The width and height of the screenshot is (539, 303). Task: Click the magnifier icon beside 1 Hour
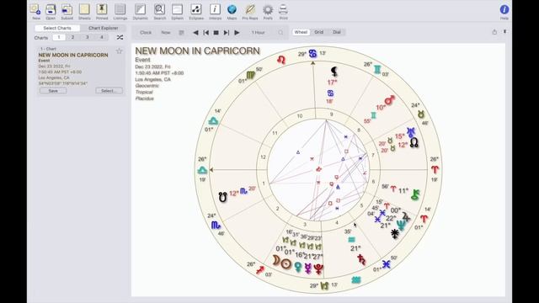(280, 33)
